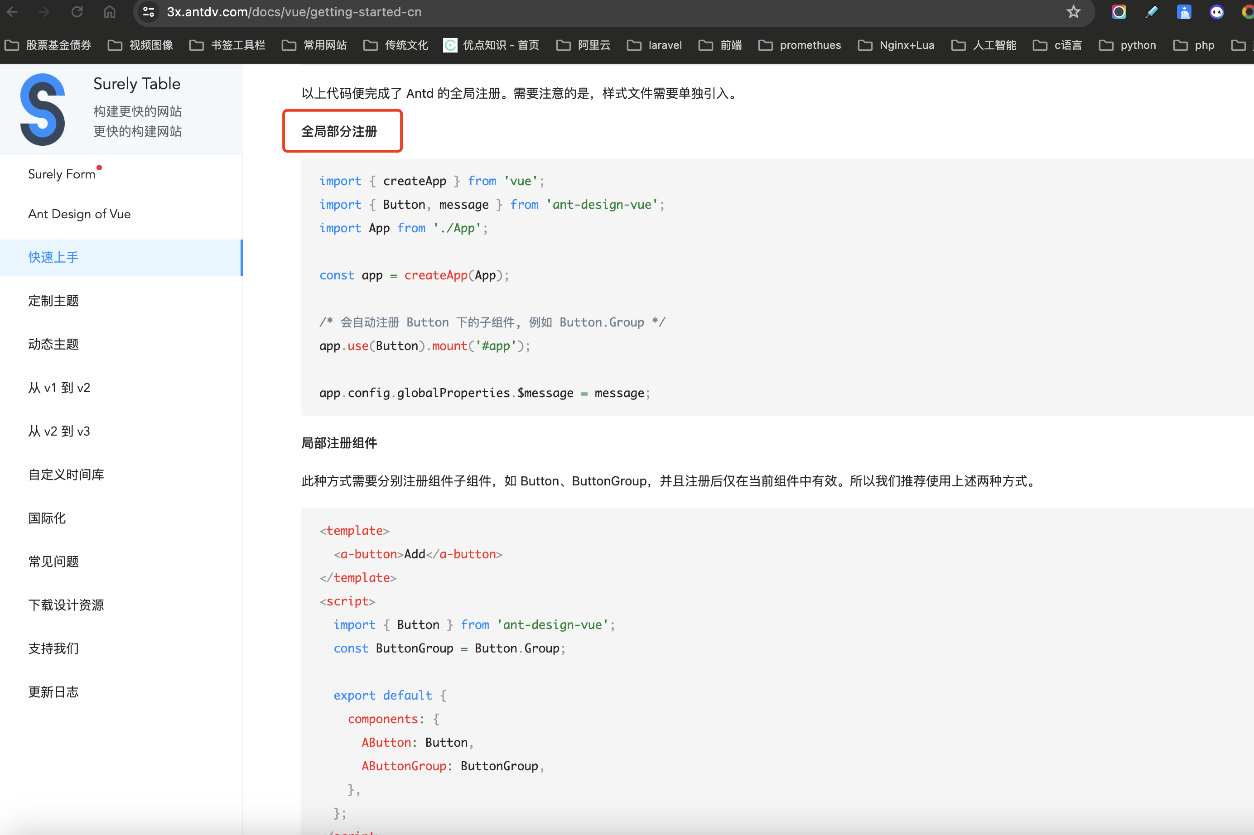1254x835 pixels.
Task: Click the a-button Add template line
Action: tap(418, 554)
